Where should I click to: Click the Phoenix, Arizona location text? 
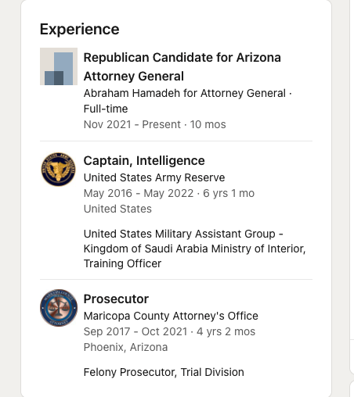(x=125, y=347)
